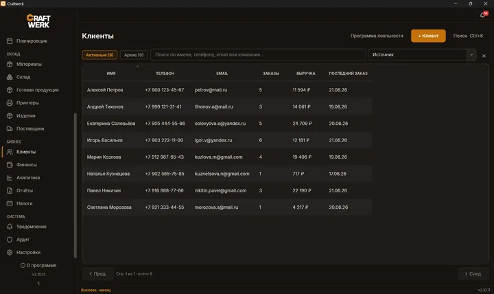
Task: Click the + Клиент button
Action: [428, 36]
